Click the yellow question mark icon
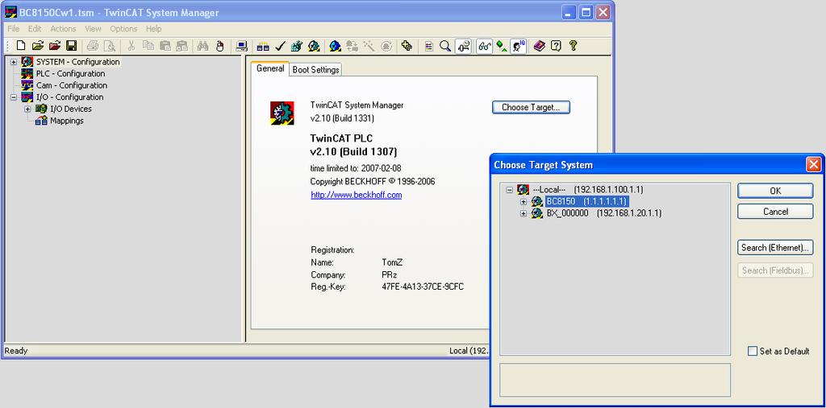Screen dimensions: 826x408 [574, 46]
